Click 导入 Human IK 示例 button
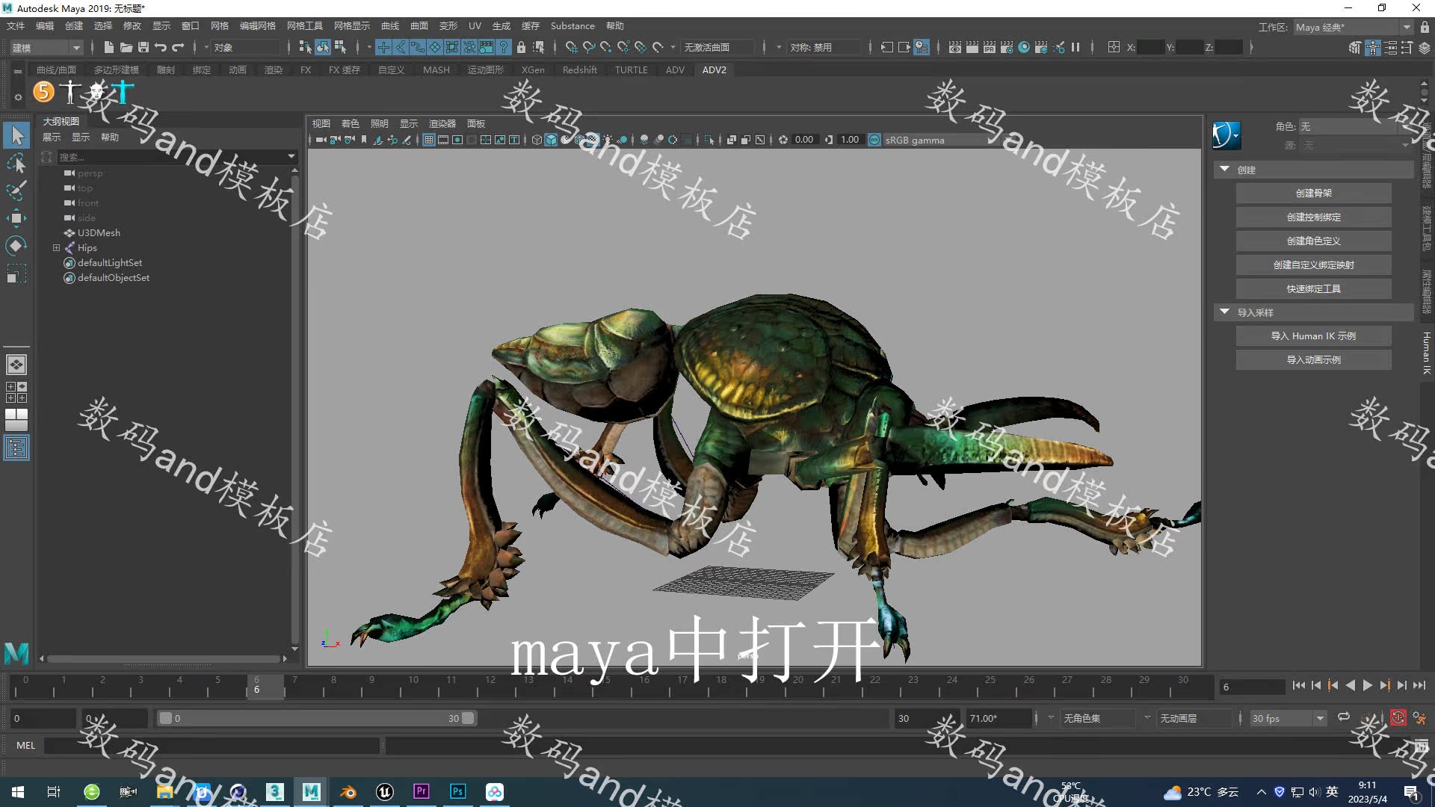1435x807 pixels. pos(1313,336)
